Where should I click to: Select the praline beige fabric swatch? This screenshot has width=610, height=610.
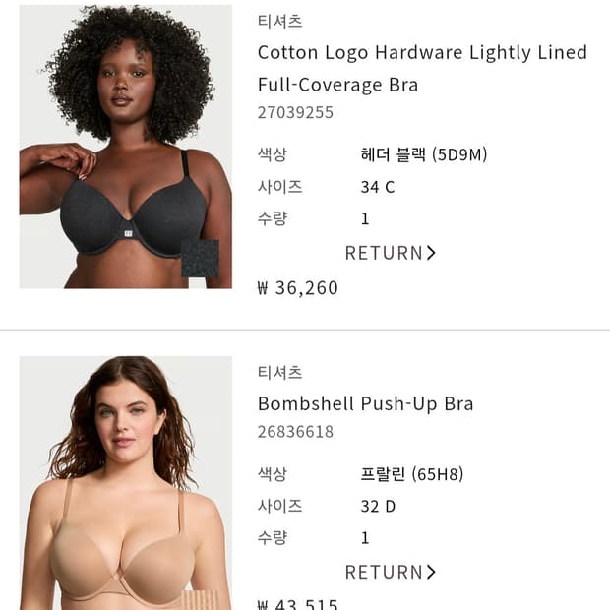tap(201, 600)
